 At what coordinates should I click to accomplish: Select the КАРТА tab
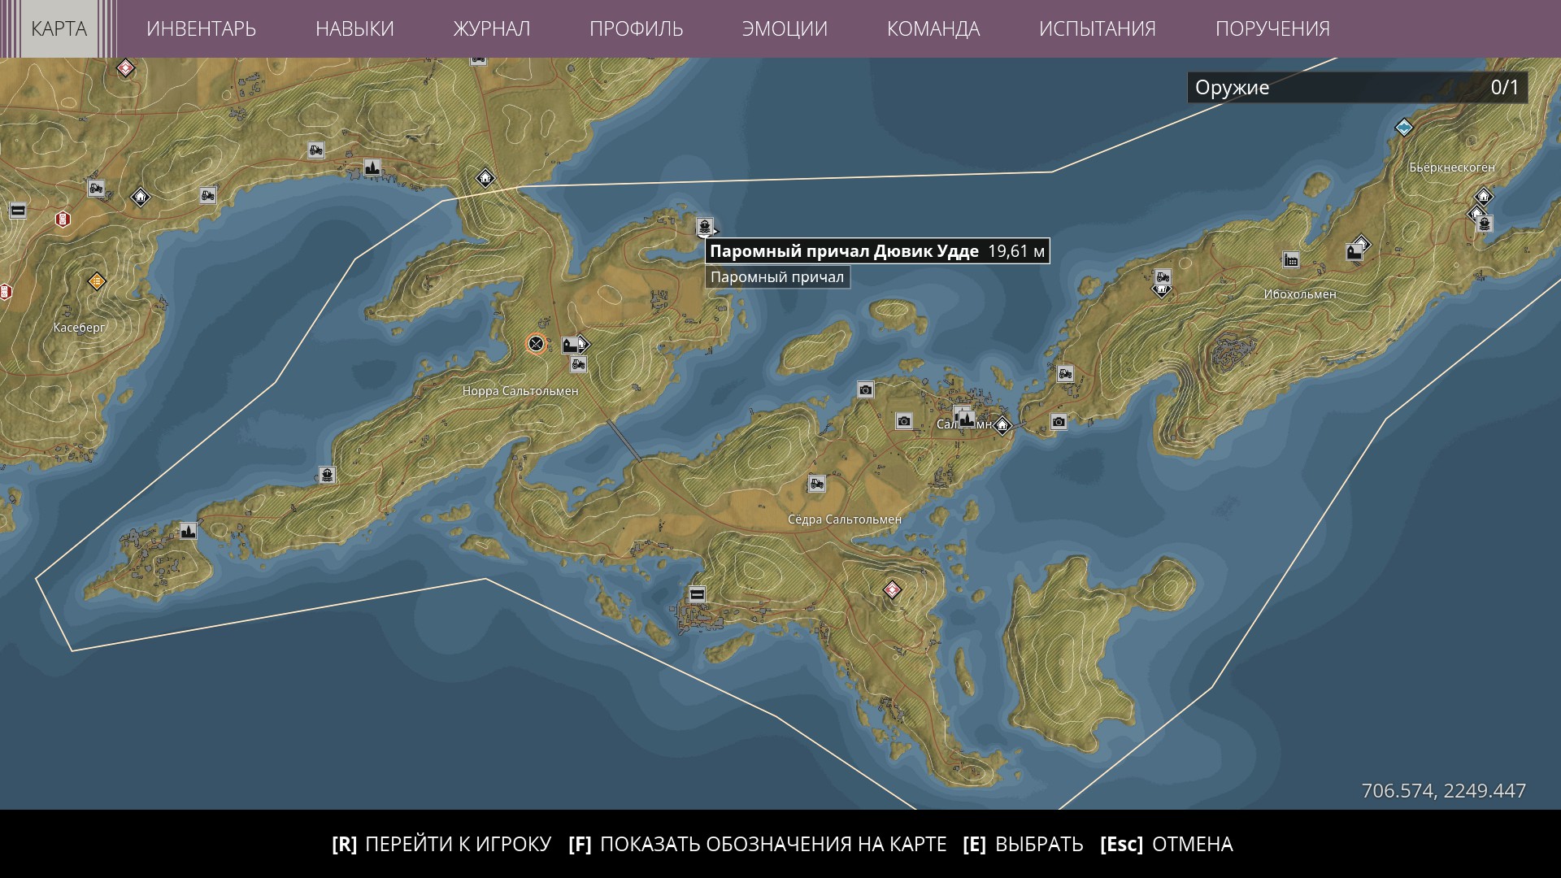click(x=59, y=28)
